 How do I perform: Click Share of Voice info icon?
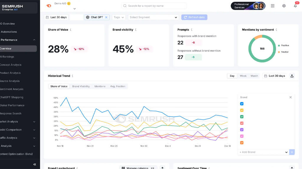tap(70, 30)
